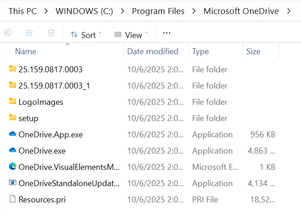Screen dimensions: 301x215
Task: Go to WINDOWS (C:) breadcrumb
Action: pos(85,11)
